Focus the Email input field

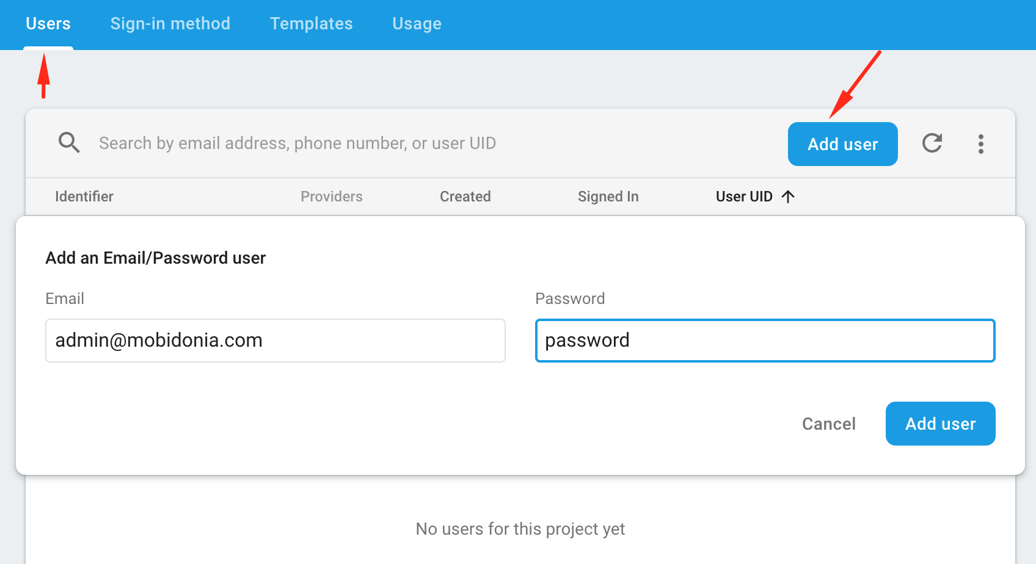275,341
